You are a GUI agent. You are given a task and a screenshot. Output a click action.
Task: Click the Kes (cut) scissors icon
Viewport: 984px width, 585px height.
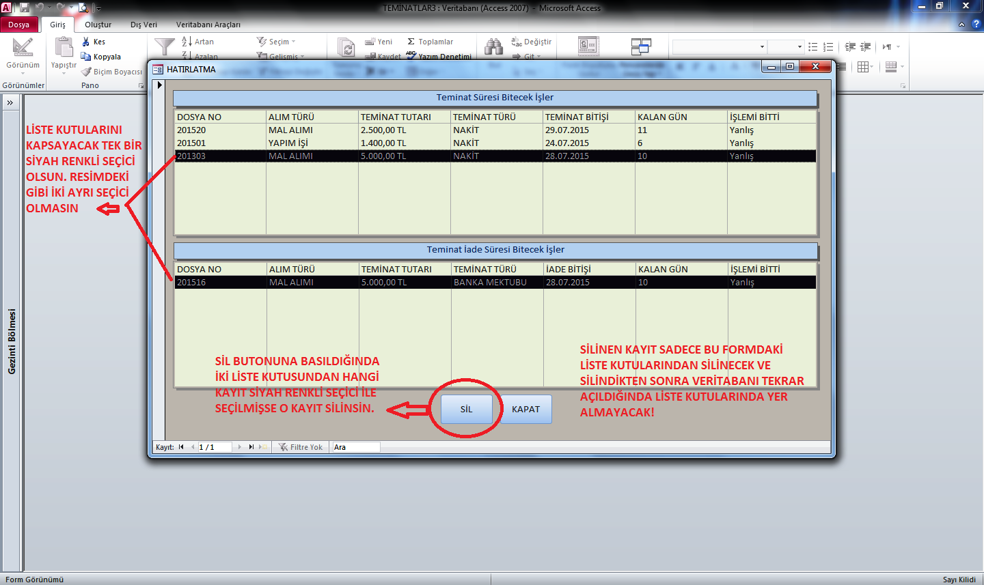tap(86, 42)
